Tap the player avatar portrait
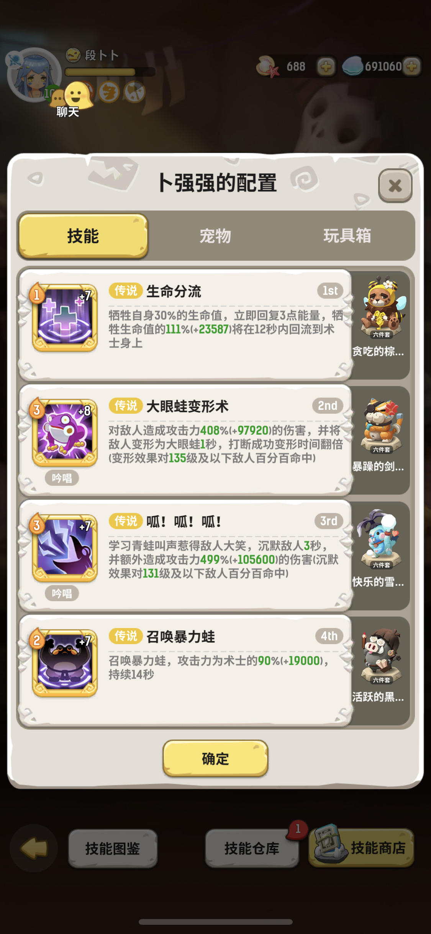 click(34, 74)
